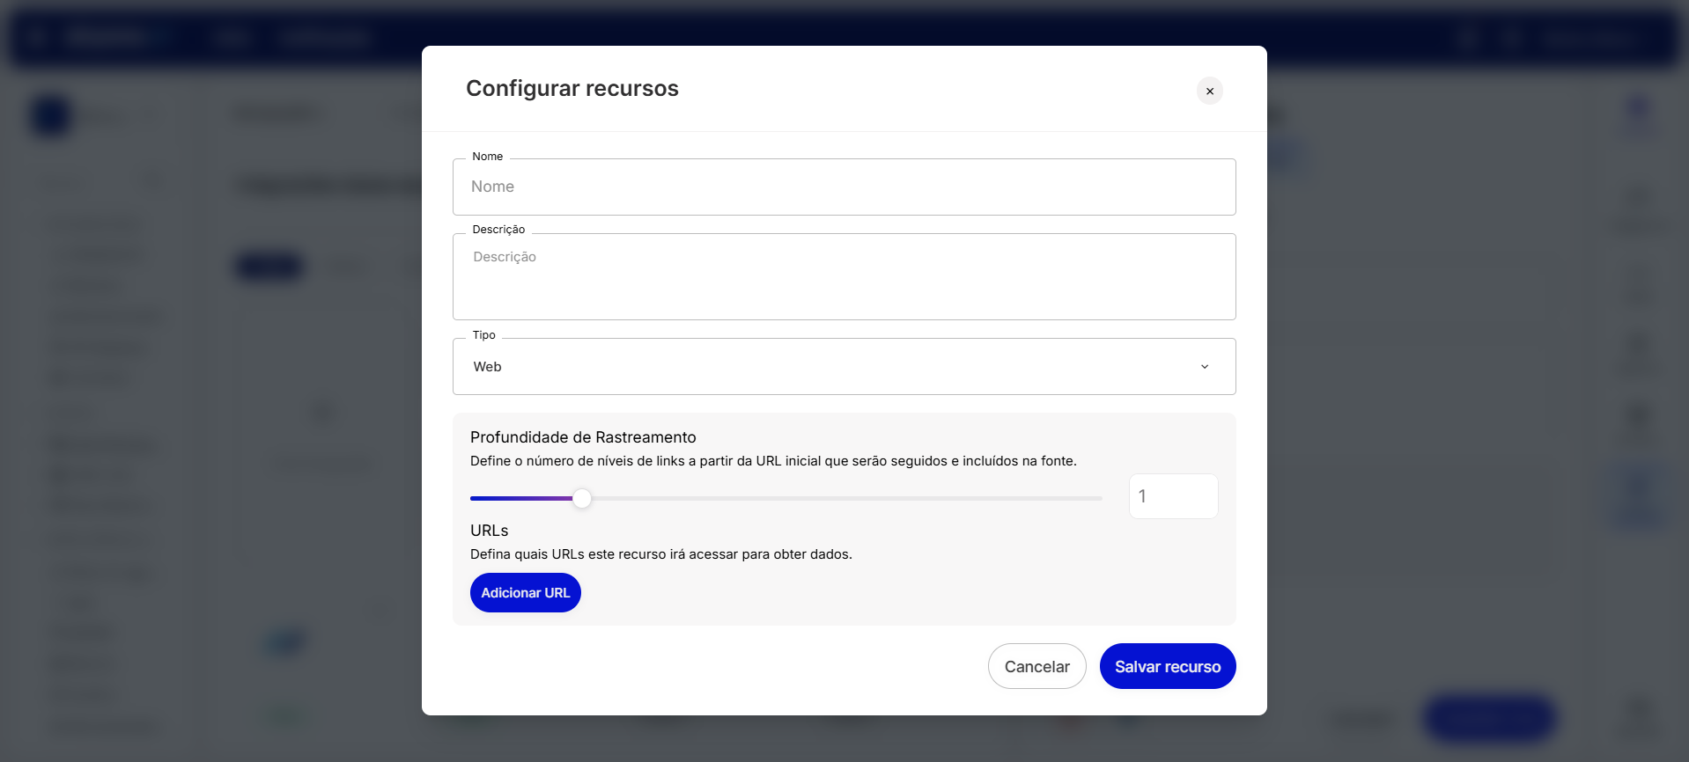Click the crawl depth description text
The image size is (1689, 762).
(x=772, y=461)
